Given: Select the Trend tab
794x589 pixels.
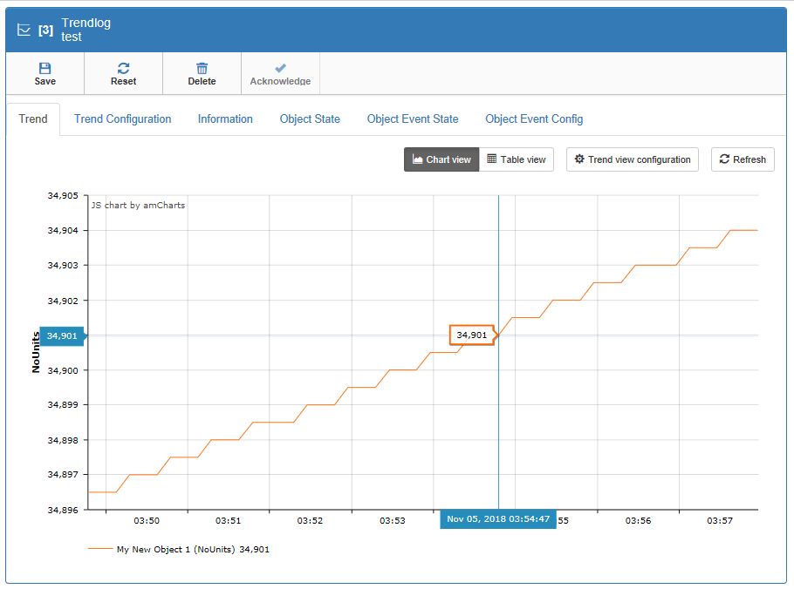Looking at the screenshot, I should click(33, 119).
